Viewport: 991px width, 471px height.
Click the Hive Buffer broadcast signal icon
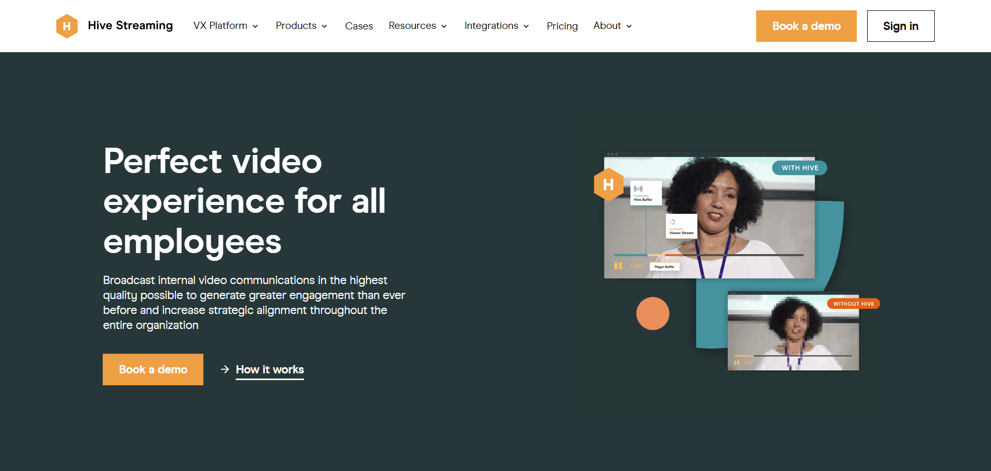pyautogui.click(x=638, y=189)
